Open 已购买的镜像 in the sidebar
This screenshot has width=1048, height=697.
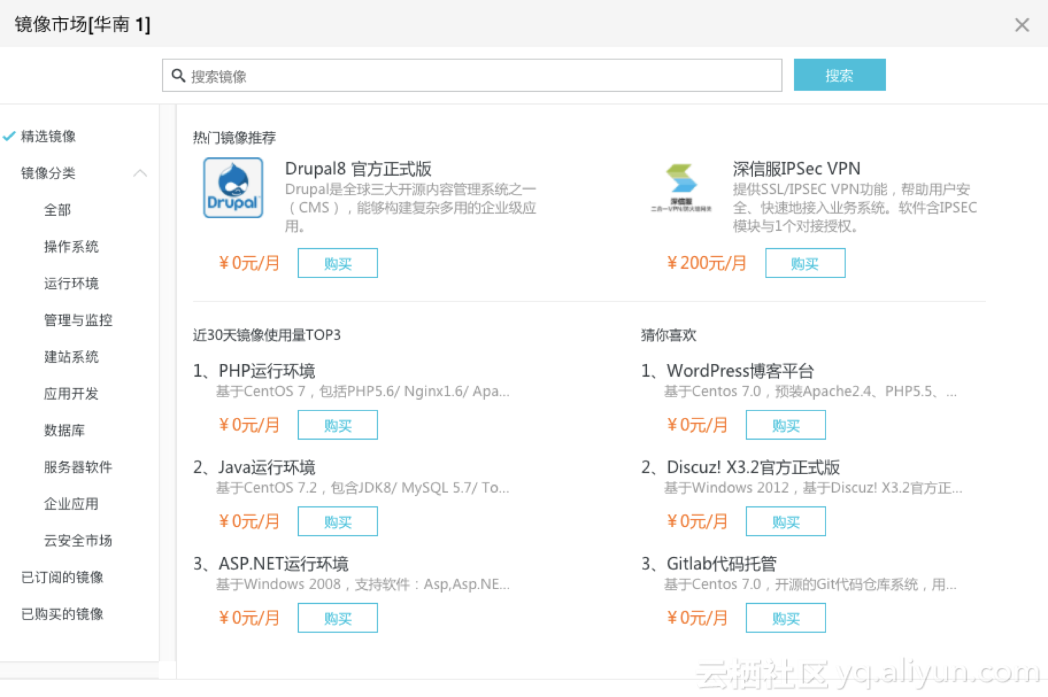tap(62, 614)
